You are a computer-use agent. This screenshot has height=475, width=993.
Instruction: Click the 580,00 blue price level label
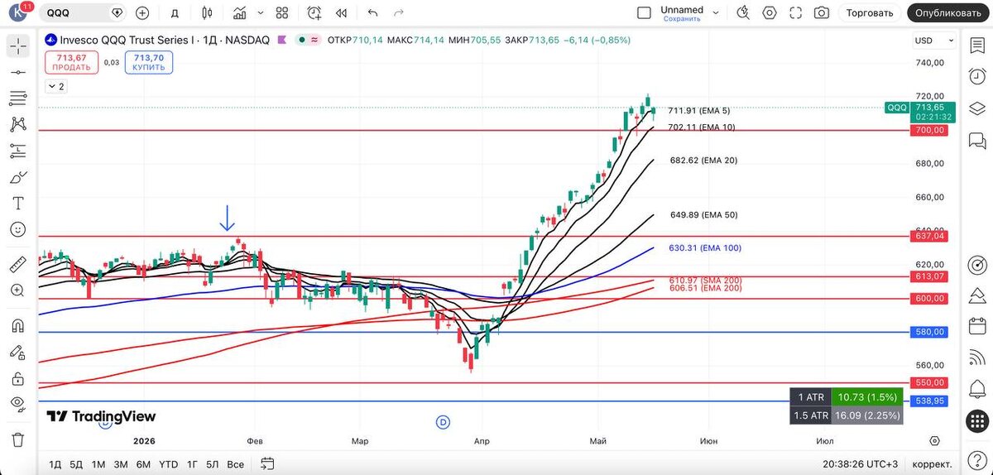pyautogui.click(x=929, y=332)
